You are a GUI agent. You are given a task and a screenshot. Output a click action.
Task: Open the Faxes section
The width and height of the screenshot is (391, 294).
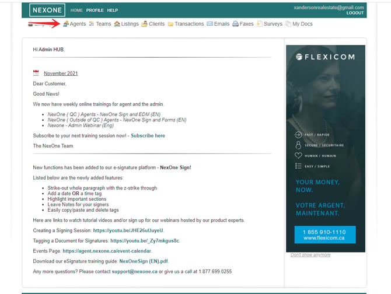246,24
